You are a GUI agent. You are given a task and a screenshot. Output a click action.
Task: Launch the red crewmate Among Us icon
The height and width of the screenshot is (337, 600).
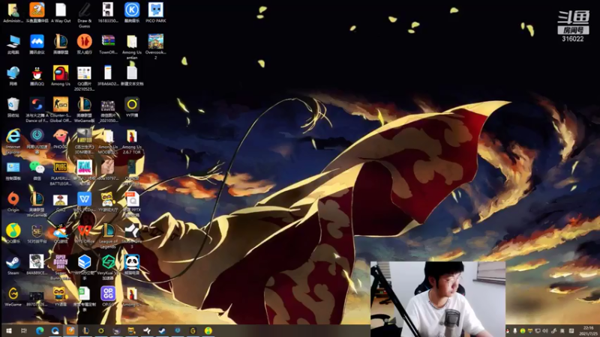tap(61, 73)
